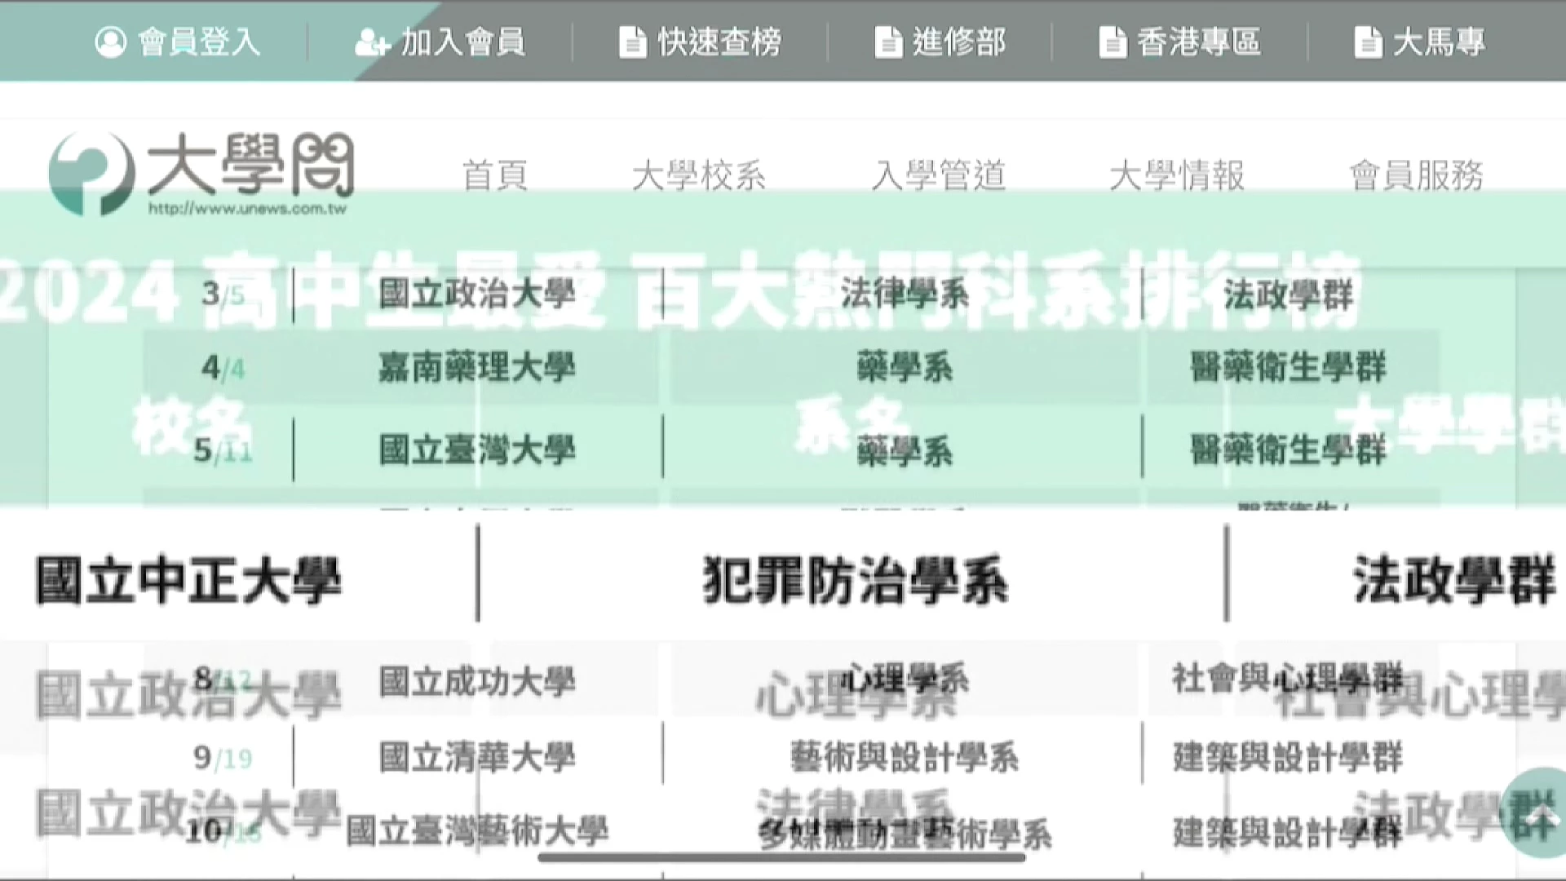Click the 犯罪防治學系 department name
1566x881 pixels.
coord(855,582)
